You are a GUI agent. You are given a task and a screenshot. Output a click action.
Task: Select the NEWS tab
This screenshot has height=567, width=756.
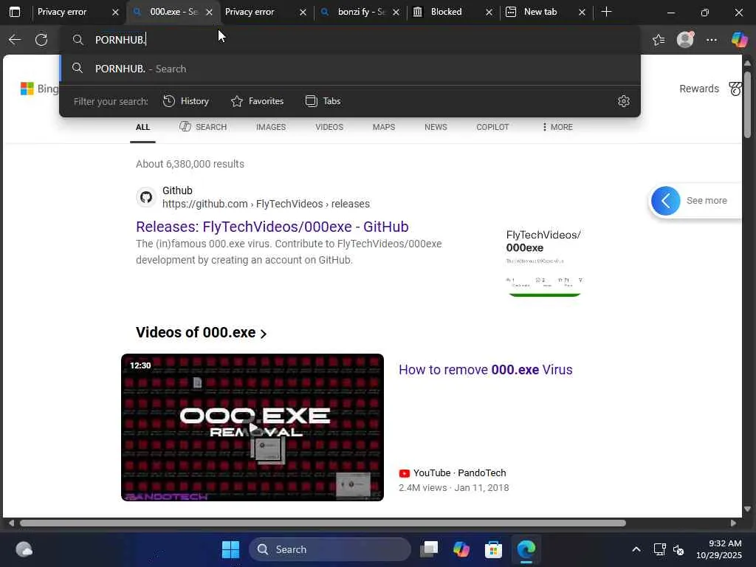coord(436,127)
